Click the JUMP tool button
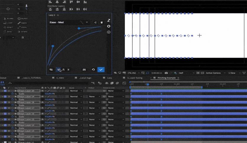 (x=8, y=23)
